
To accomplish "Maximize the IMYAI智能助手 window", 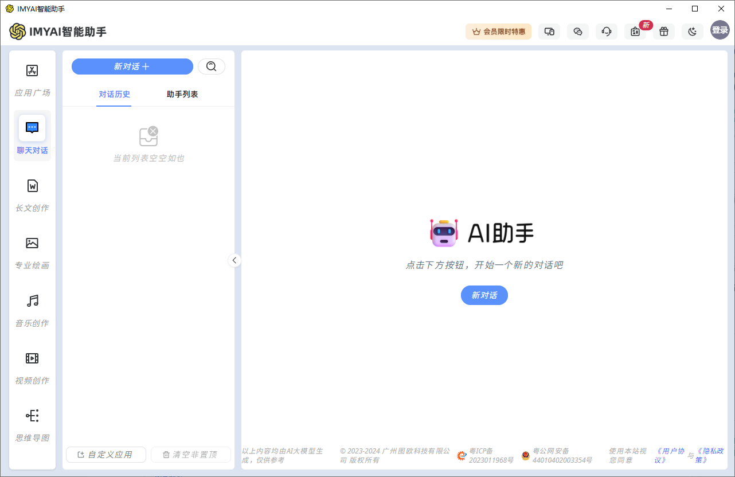I will click(695, 9).
